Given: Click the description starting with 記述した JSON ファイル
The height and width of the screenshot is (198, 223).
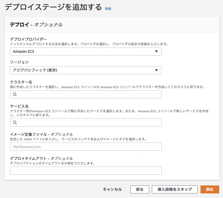Looking at the screenshot, I should tap(78, 139).
